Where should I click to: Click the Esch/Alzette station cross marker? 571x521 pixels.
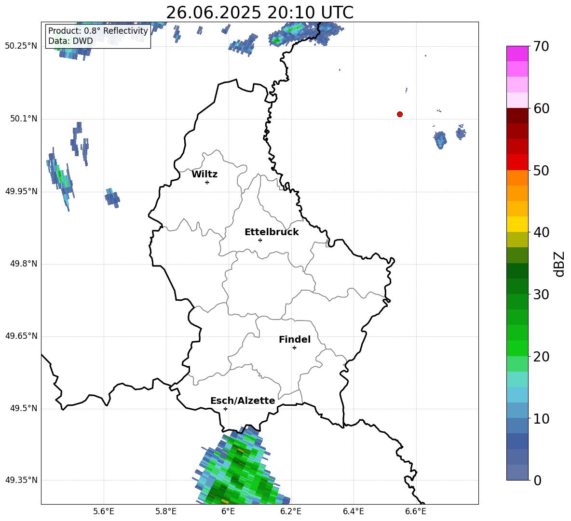click(225, 409)
